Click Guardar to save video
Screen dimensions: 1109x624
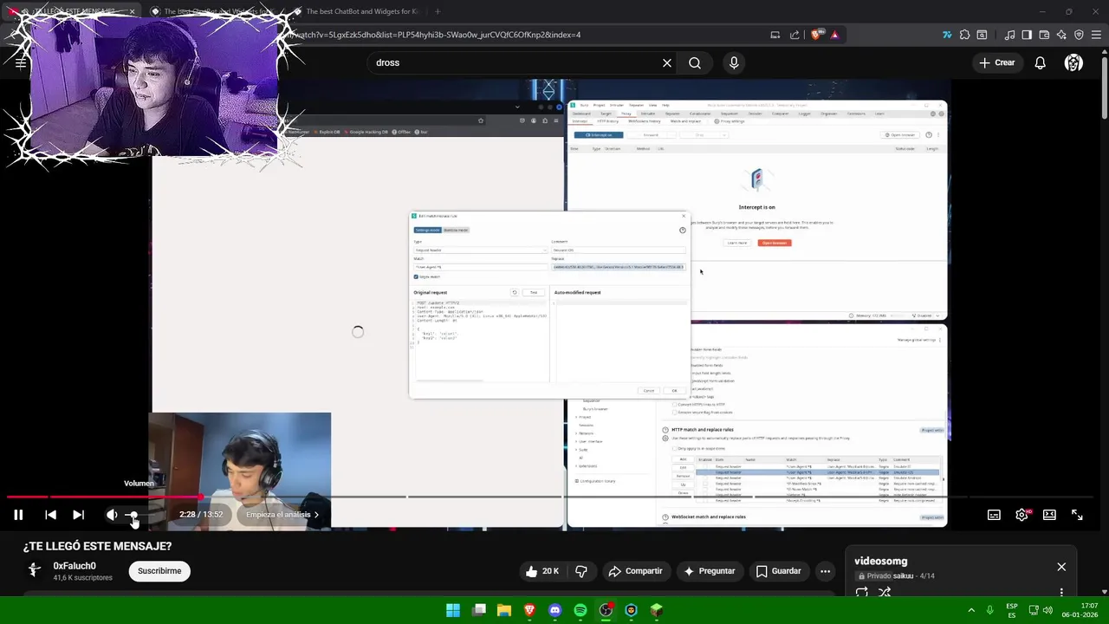[x=778, y=571]
